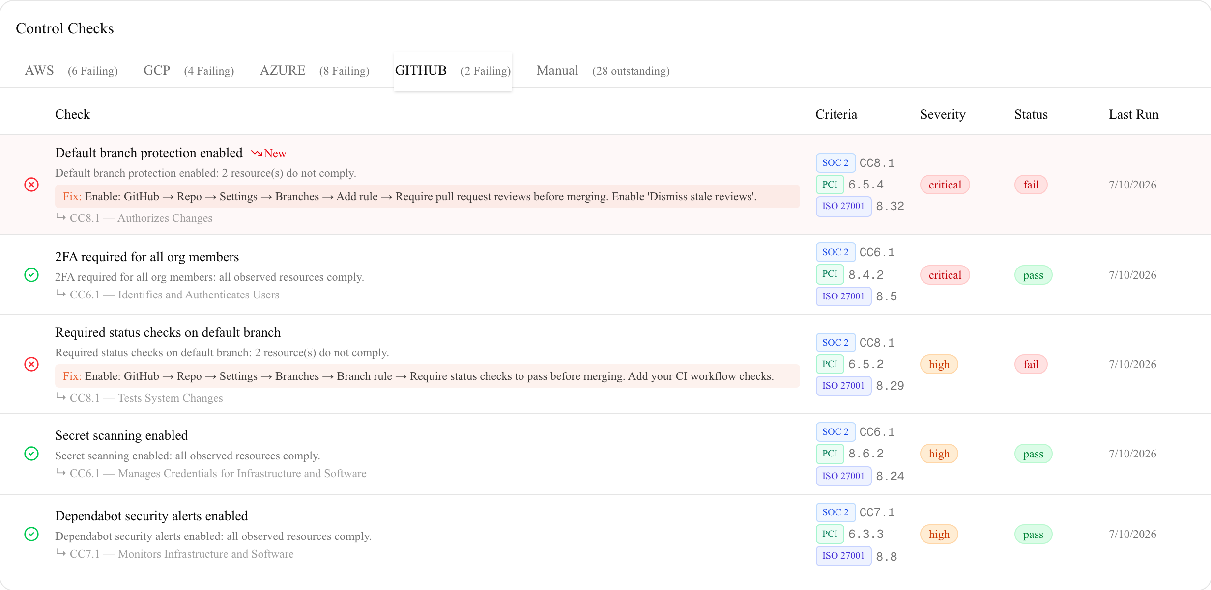
Task: Click the ISO 27001 badge next to 8.29
Action: [843, 386]
